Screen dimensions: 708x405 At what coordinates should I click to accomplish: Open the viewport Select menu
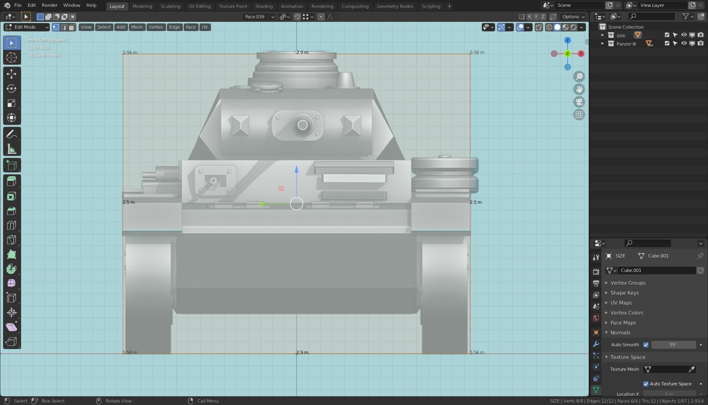[104, 27]
